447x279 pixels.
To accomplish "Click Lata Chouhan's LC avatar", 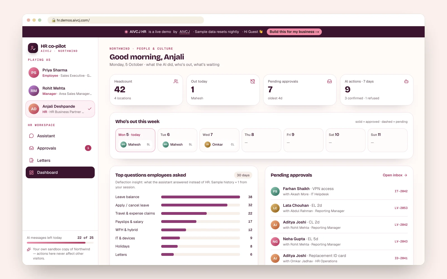I will pos(275,208).
